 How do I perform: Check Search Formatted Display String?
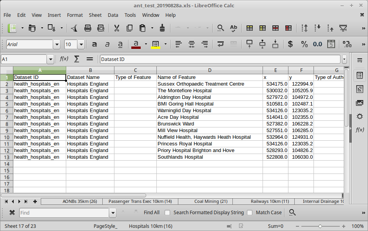pyautogui.click(x=167, y=213)
